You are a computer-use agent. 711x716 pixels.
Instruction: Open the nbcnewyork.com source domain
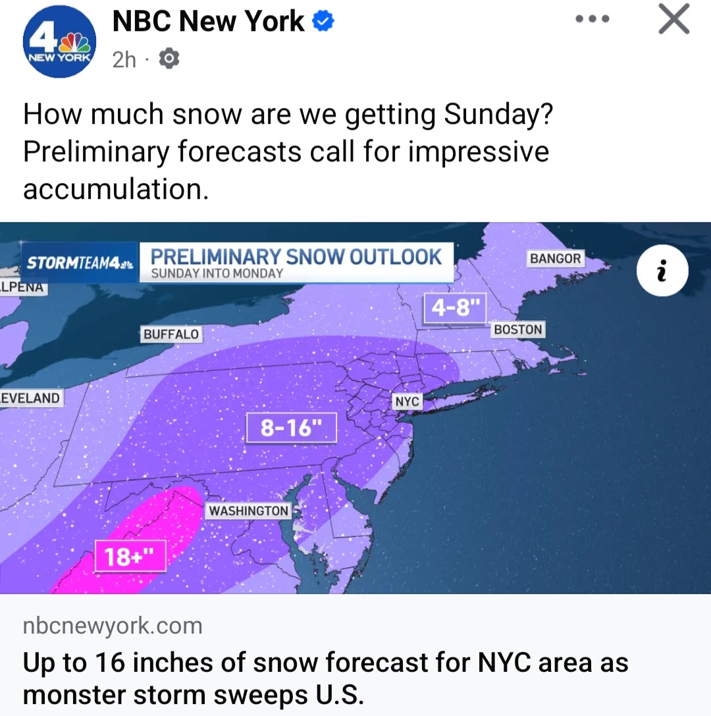(x=113, y=625)
